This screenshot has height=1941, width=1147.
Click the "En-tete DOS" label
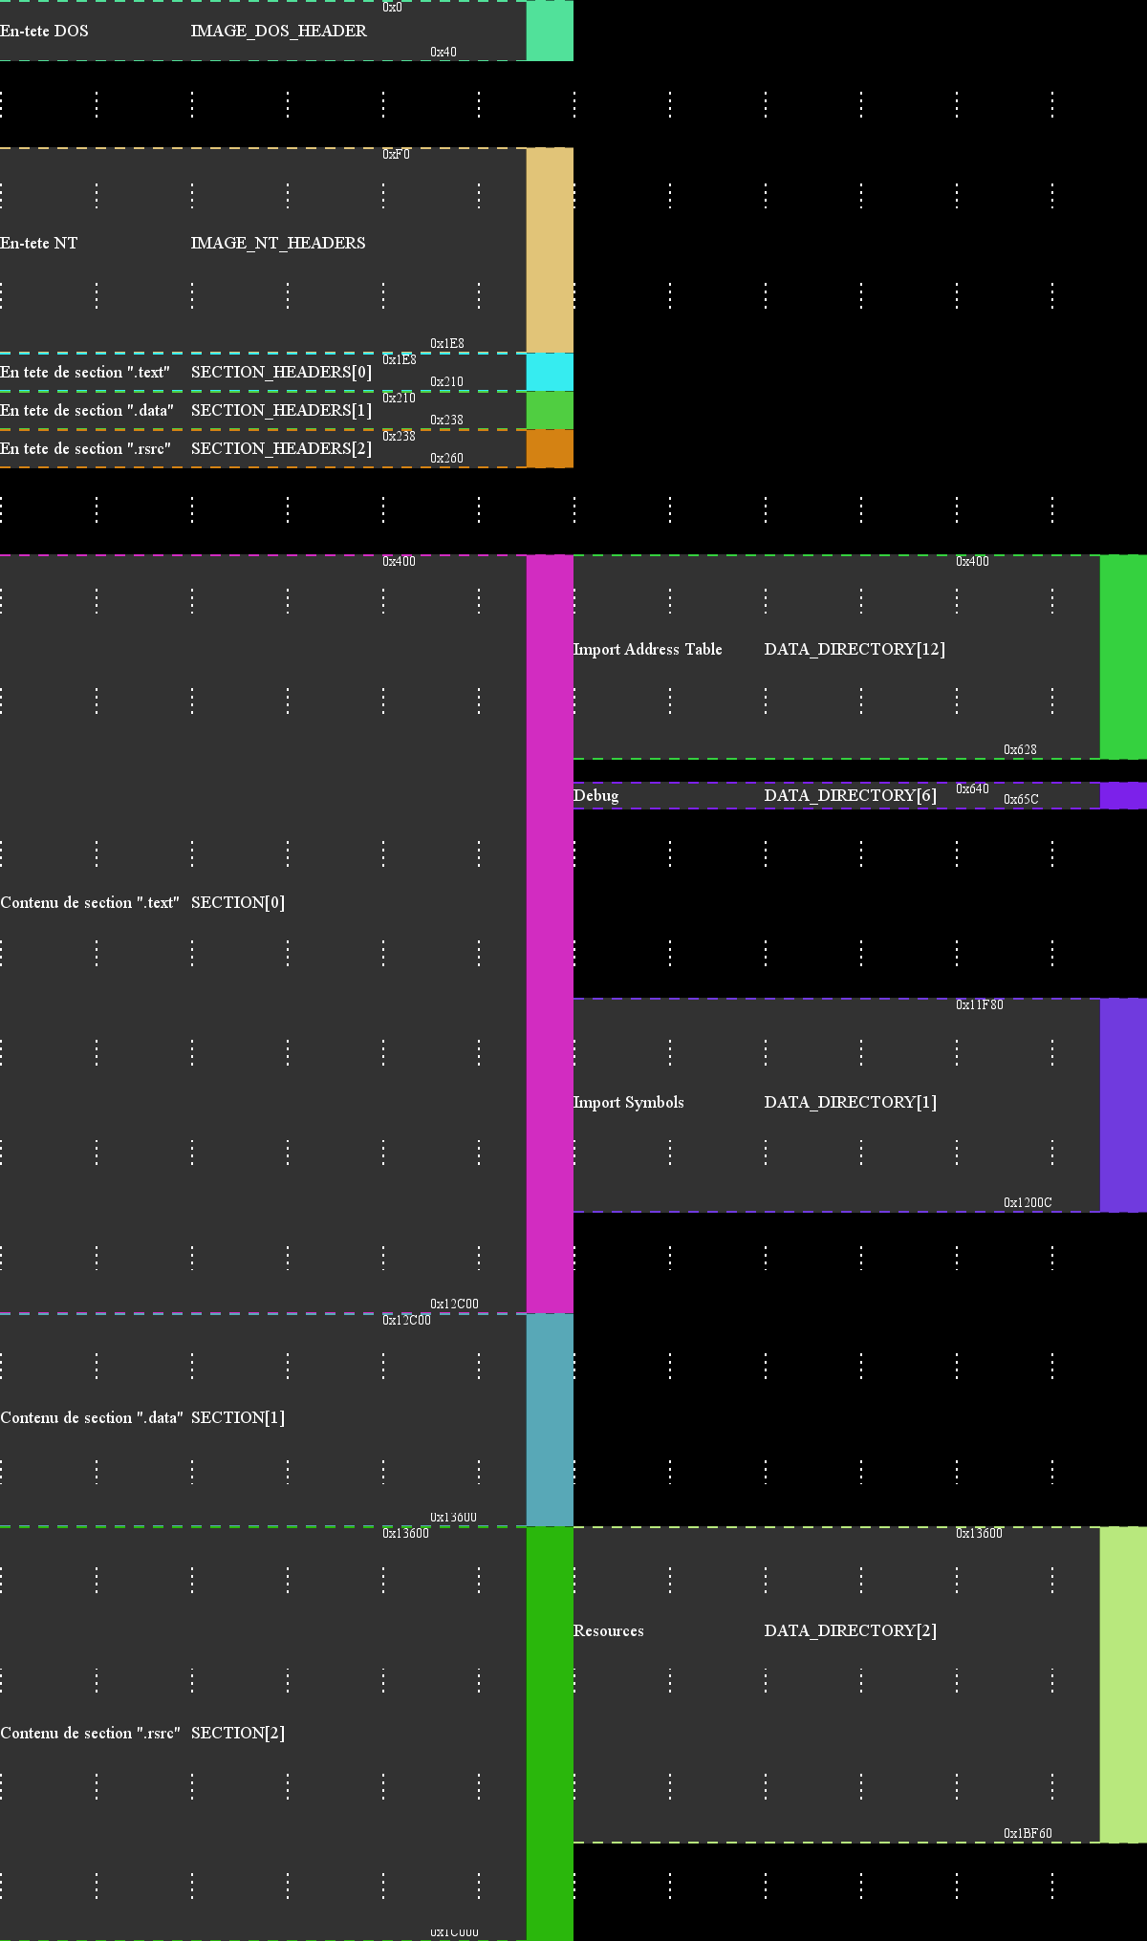44,31
